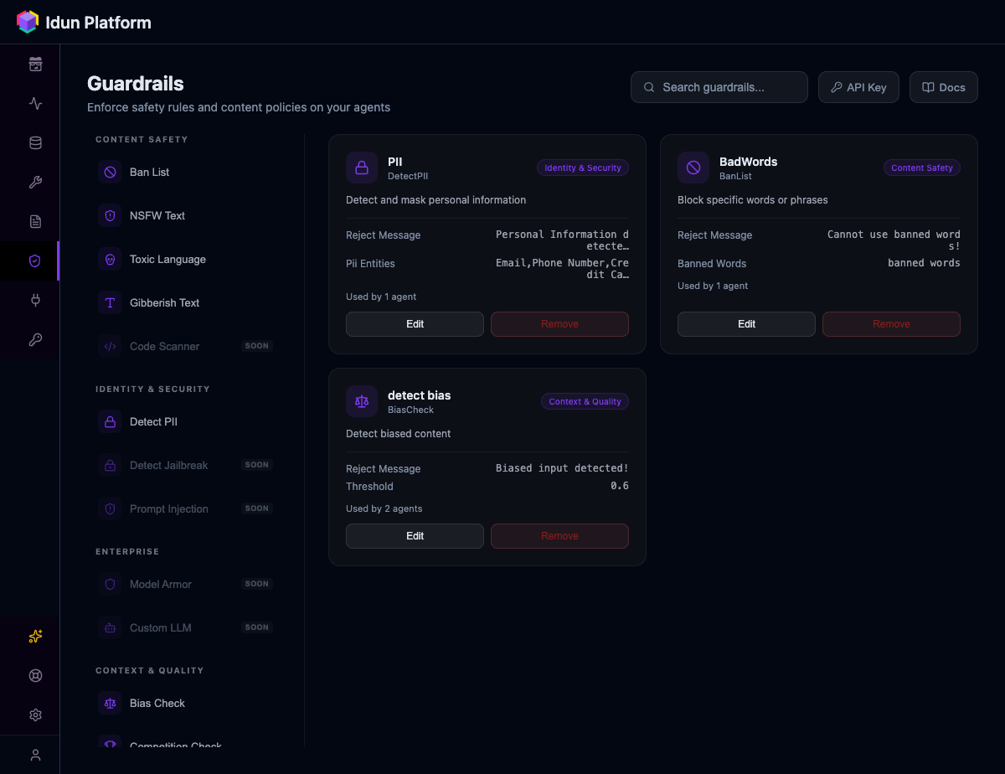
Task: Click the Idun Platform title text
Action: [99, 23]
